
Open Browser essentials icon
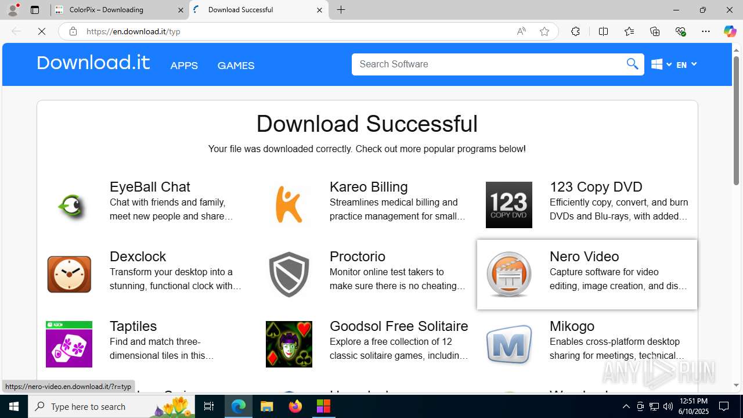[681, 31]
